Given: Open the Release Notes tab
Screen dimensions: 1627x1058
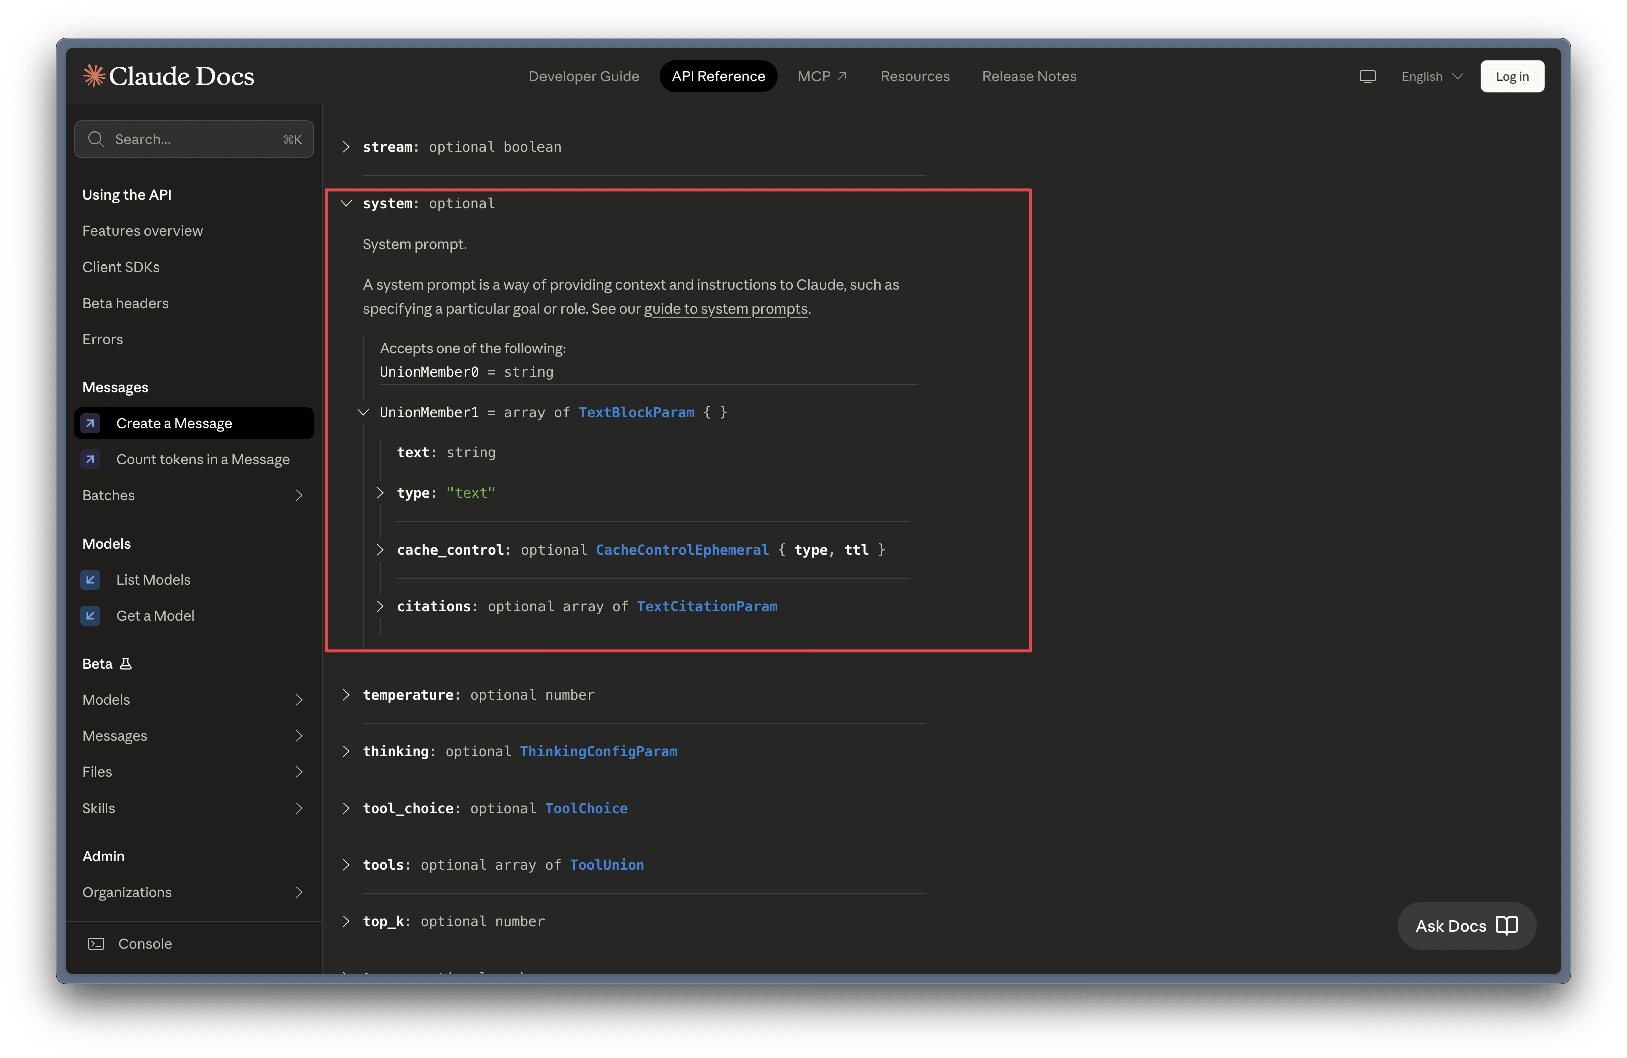Looking at the screenshot, I should (x=1029, y=77).
